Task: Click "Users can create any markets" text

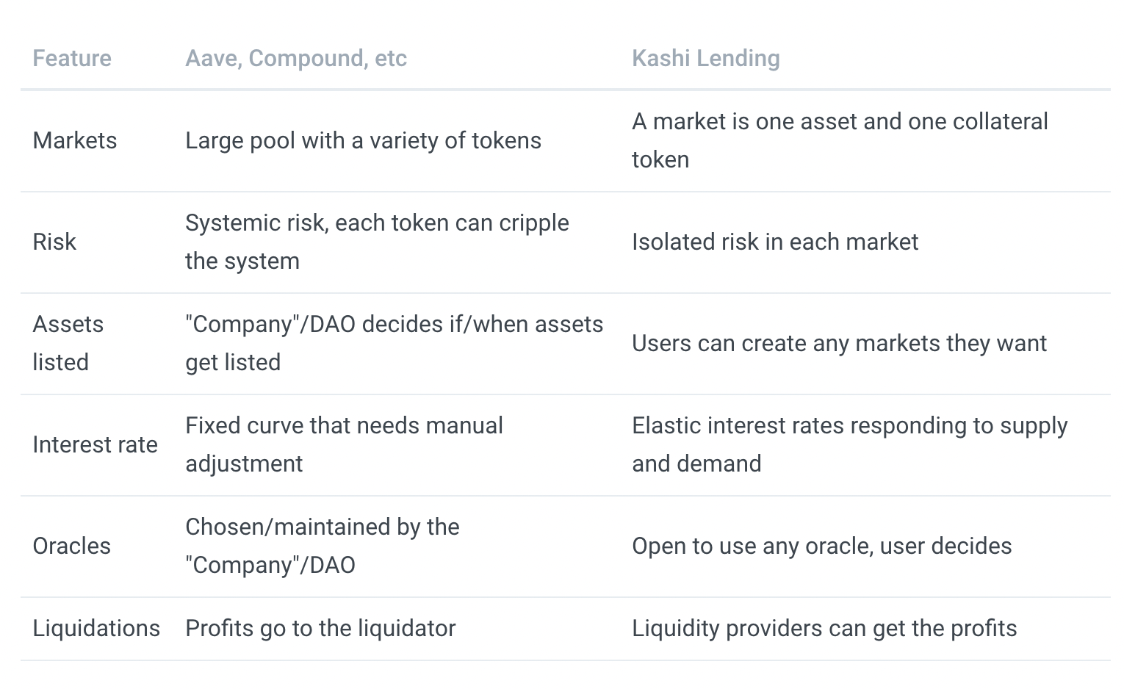Action: pos(839,343)
